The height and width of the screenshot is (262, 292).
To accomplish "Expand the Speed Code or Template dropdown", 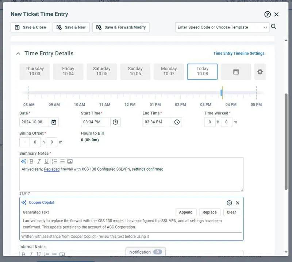I will click(265, 27).
